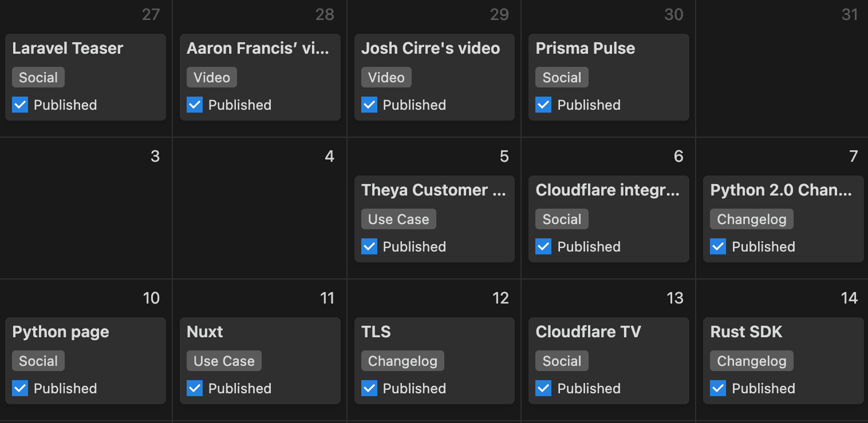This screenshot has width=868, height=423.
Task: Toggle Published on the Nuxt use case
Action: click(195, 388)
